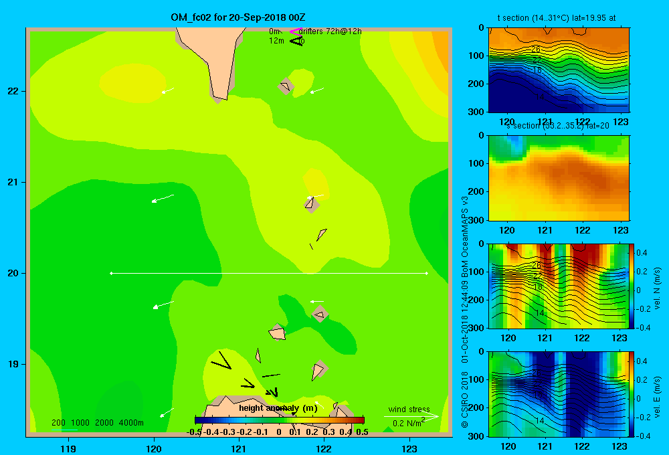Click the vel. E colorbar strip
669x455 pixels.
click(x=632, y=394)
